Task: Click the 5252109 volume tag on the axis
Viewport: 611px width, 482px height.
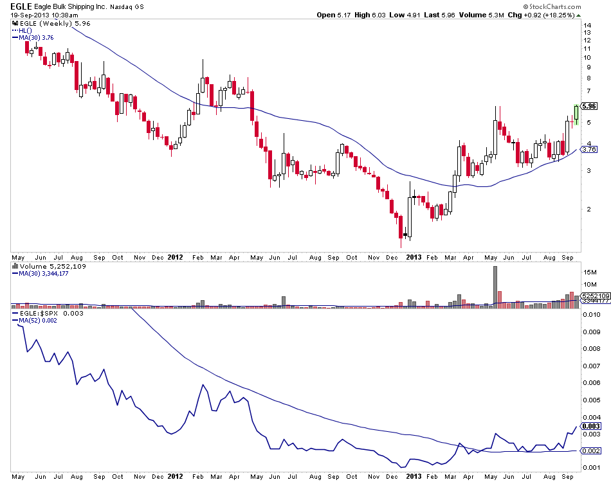Action: tap(596, 296)
